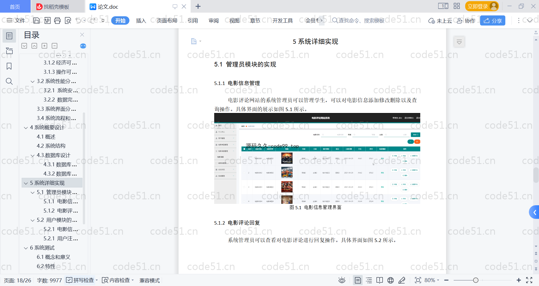Click the 未上云 cloud button
The image size is (539, 286).
440,20
